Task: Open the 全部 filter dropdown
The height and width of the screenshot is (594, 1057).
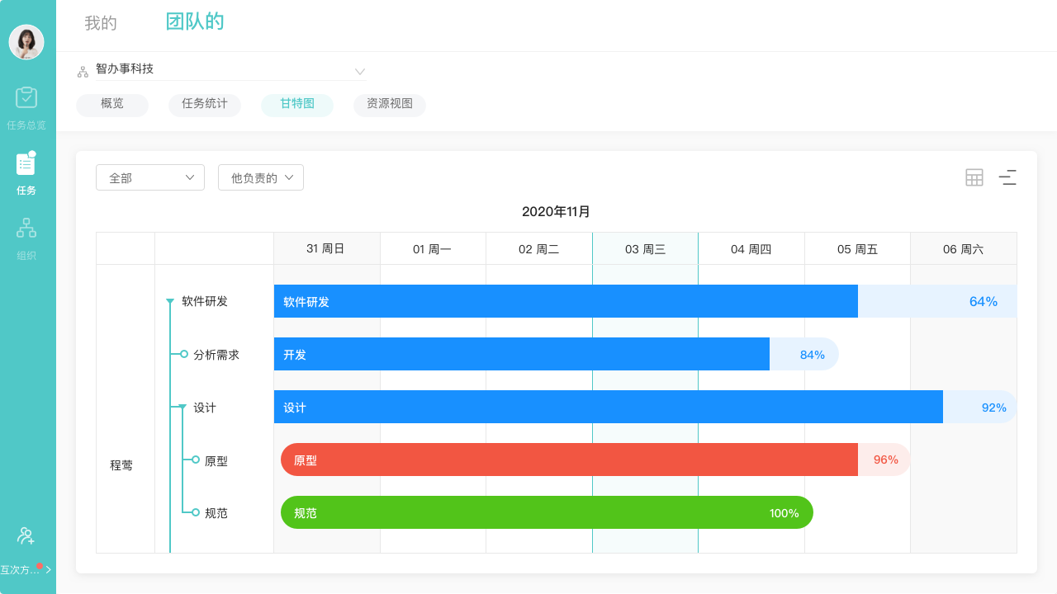Action: [149, 177]
